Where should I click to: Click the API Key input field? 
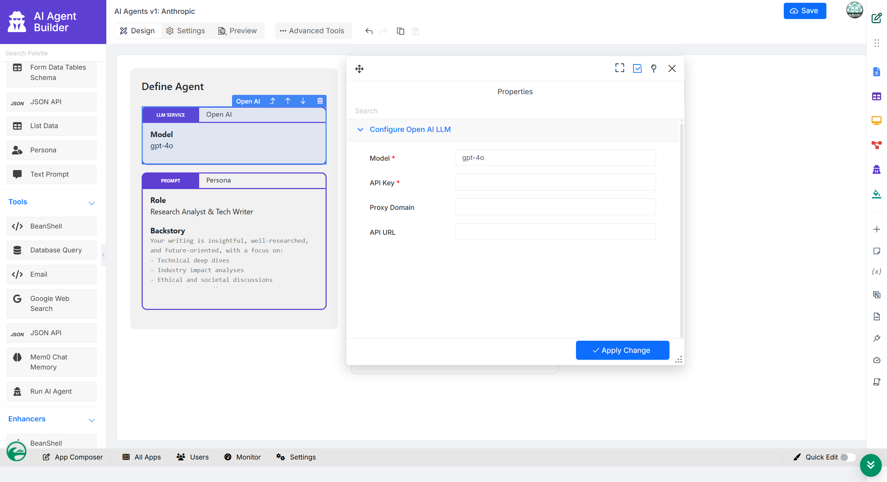pyautogui.click(x=555, y=182)
